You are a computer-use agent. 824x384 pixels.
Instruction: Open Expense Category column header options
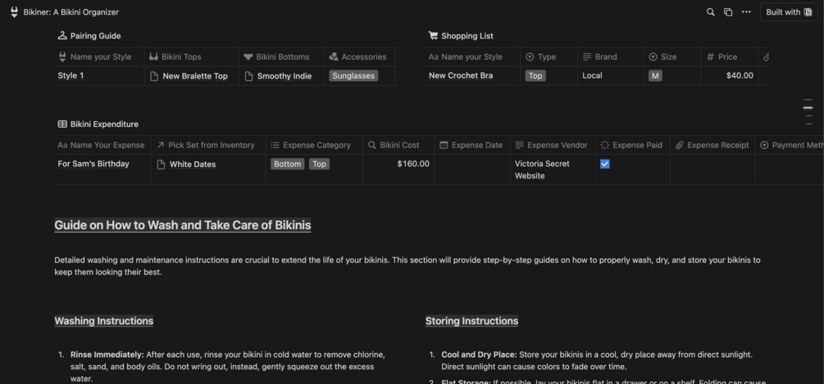click(x=314, y=145)
